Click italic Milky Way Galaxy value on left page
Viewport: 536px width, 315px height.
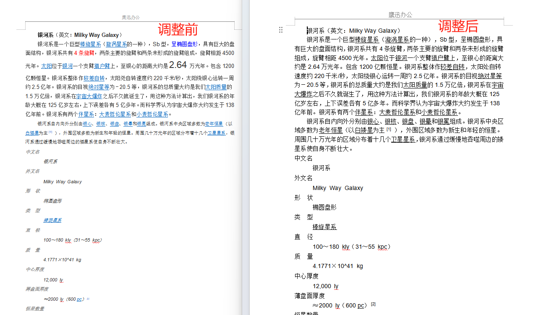63,182
